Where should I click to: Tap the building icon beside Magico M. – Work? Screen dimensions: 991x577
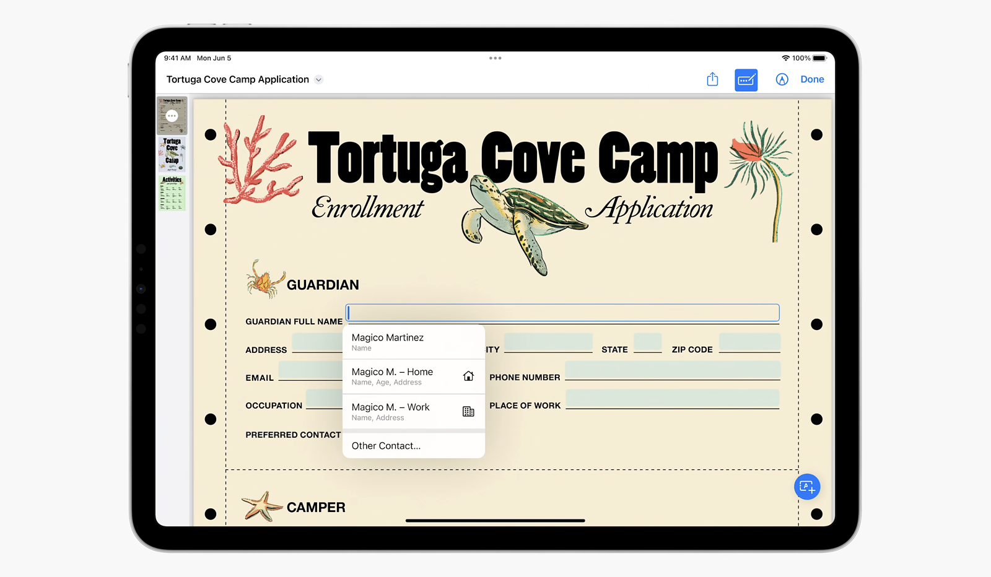click(x=468, y=412)
